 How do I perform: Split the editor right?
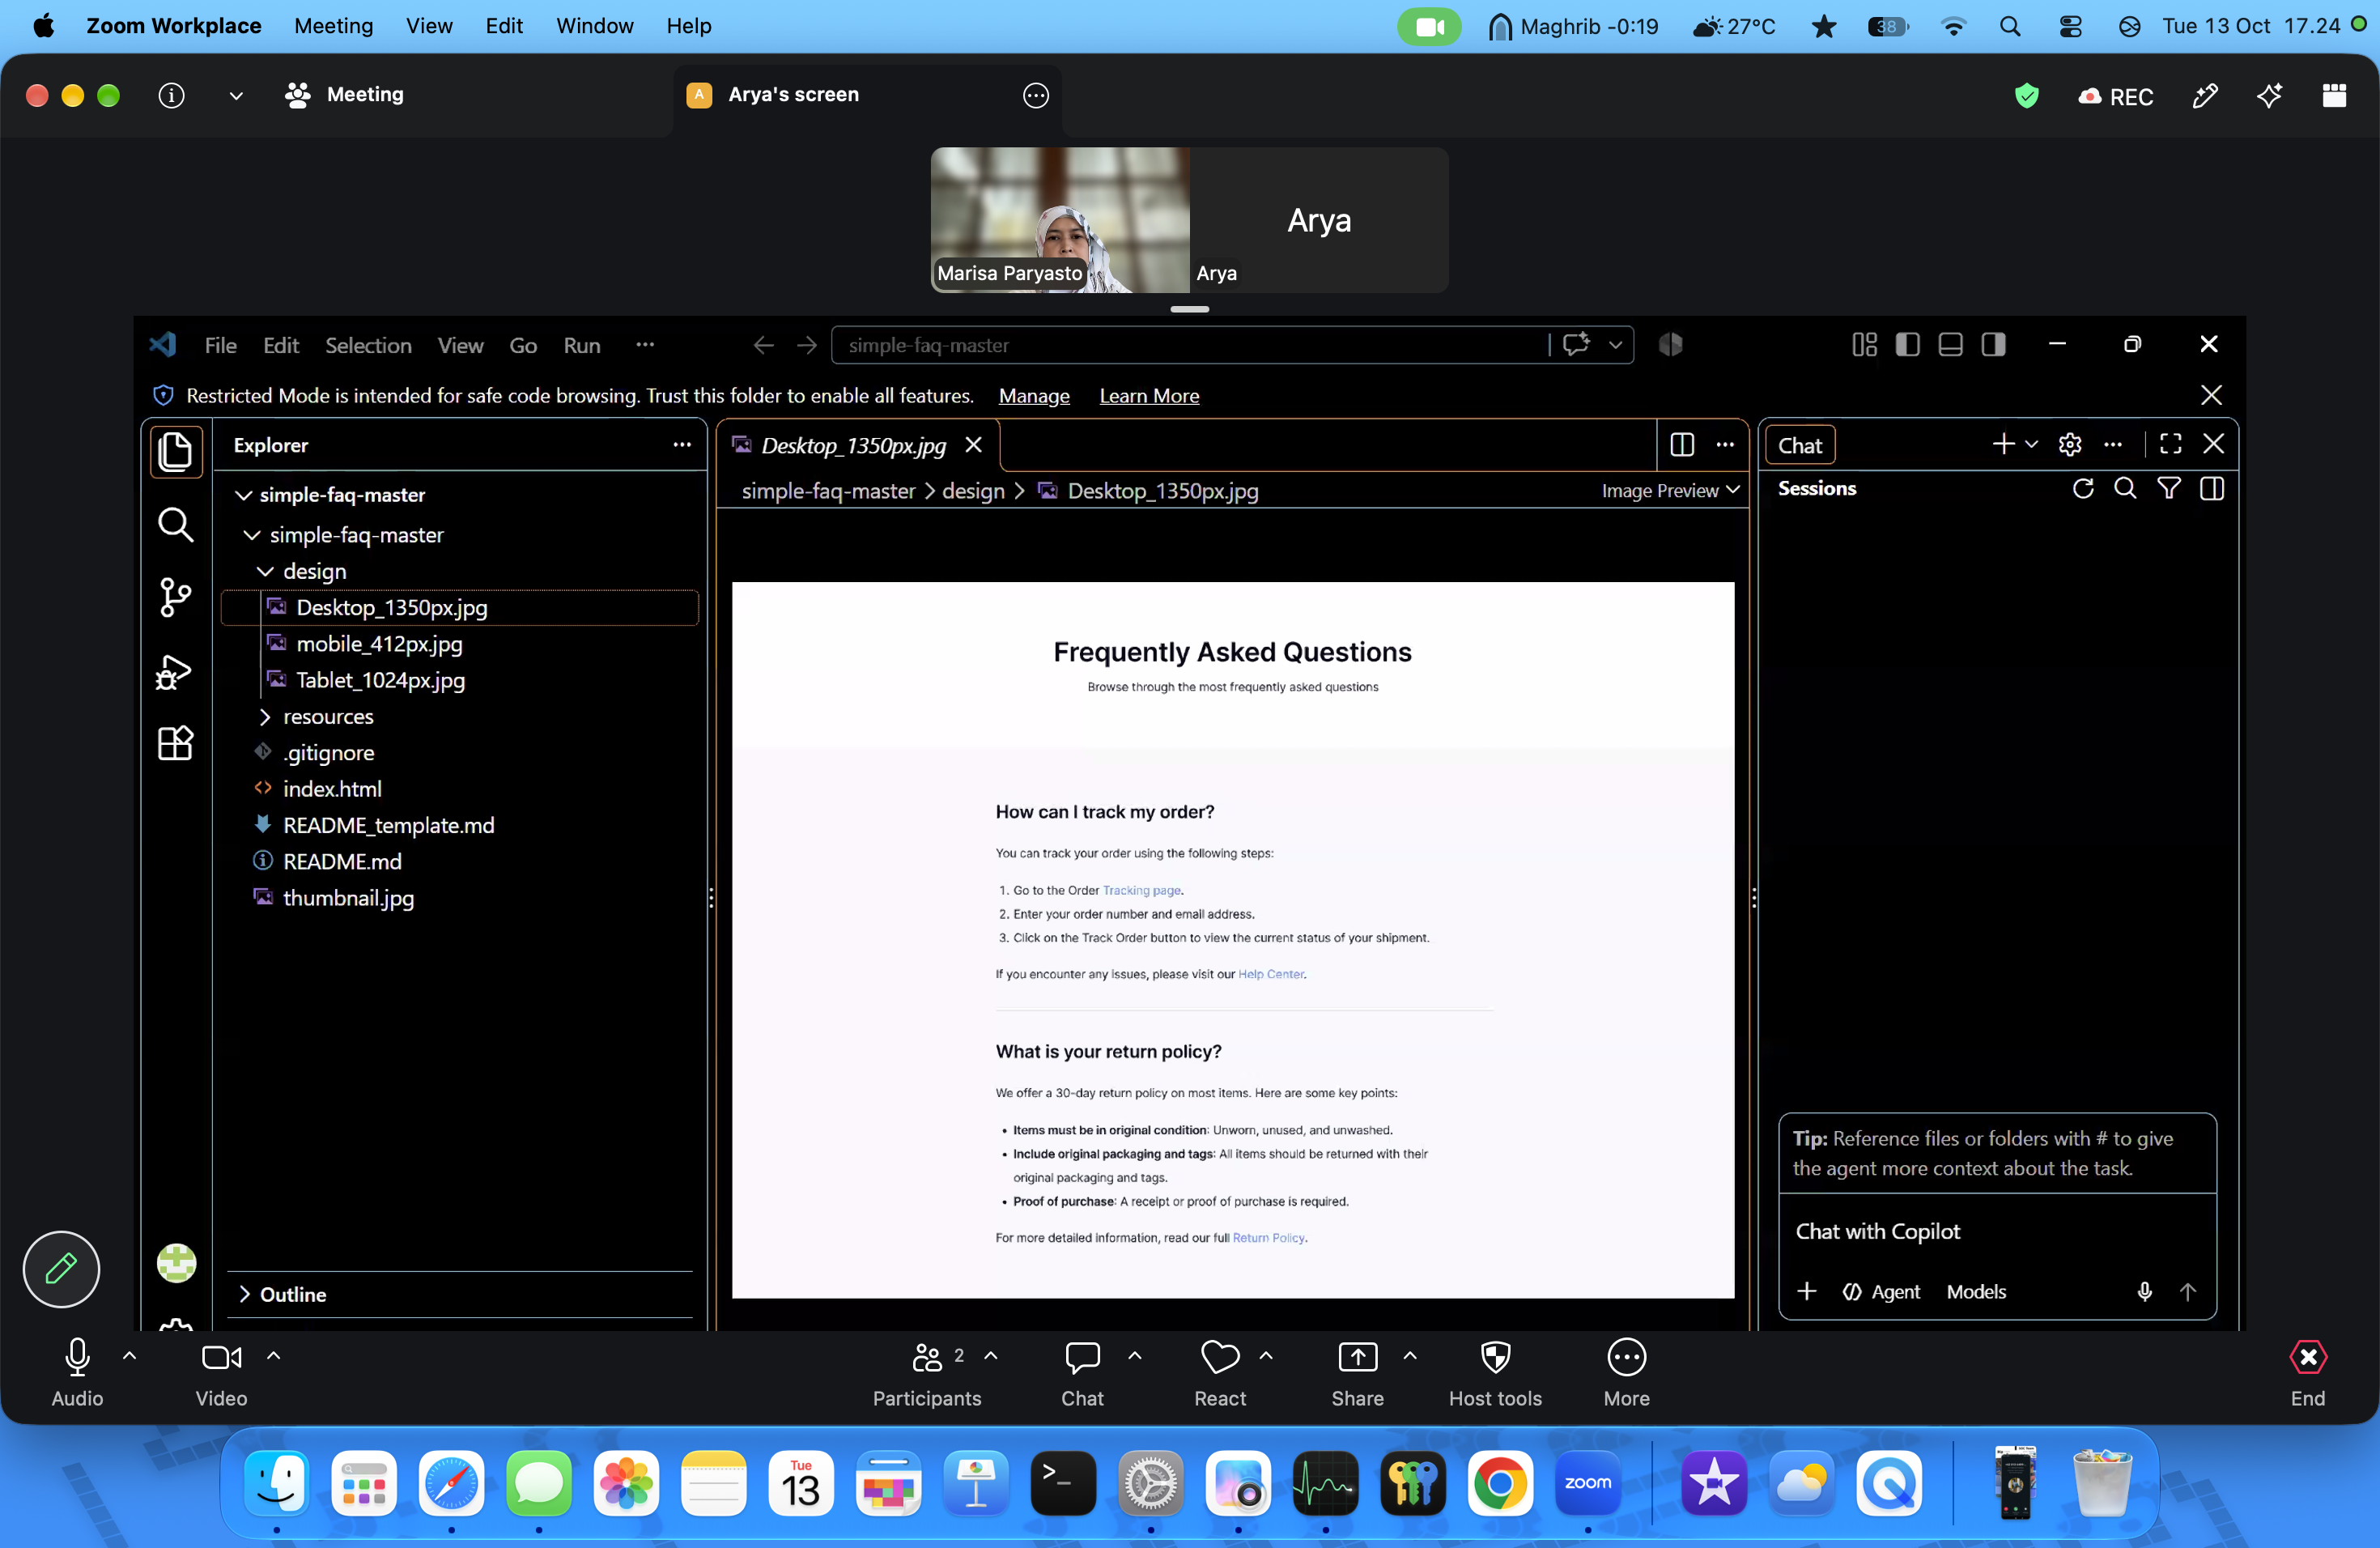(x=1682, y=445)
